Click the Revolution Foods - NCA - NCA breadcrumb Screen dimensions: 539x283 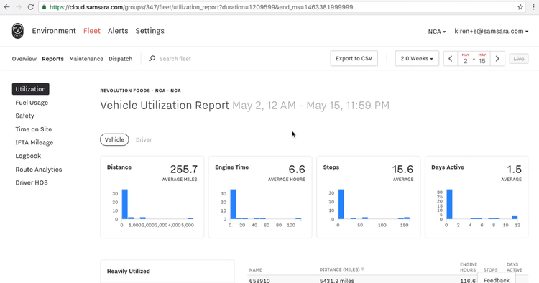click(x=140, y=91)
